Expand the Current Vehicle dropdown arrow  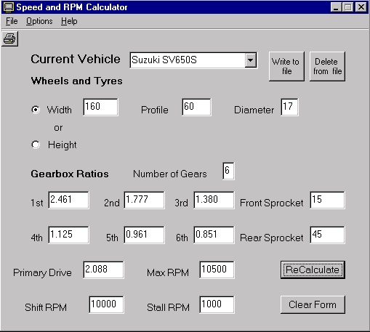tap(250, 60)
